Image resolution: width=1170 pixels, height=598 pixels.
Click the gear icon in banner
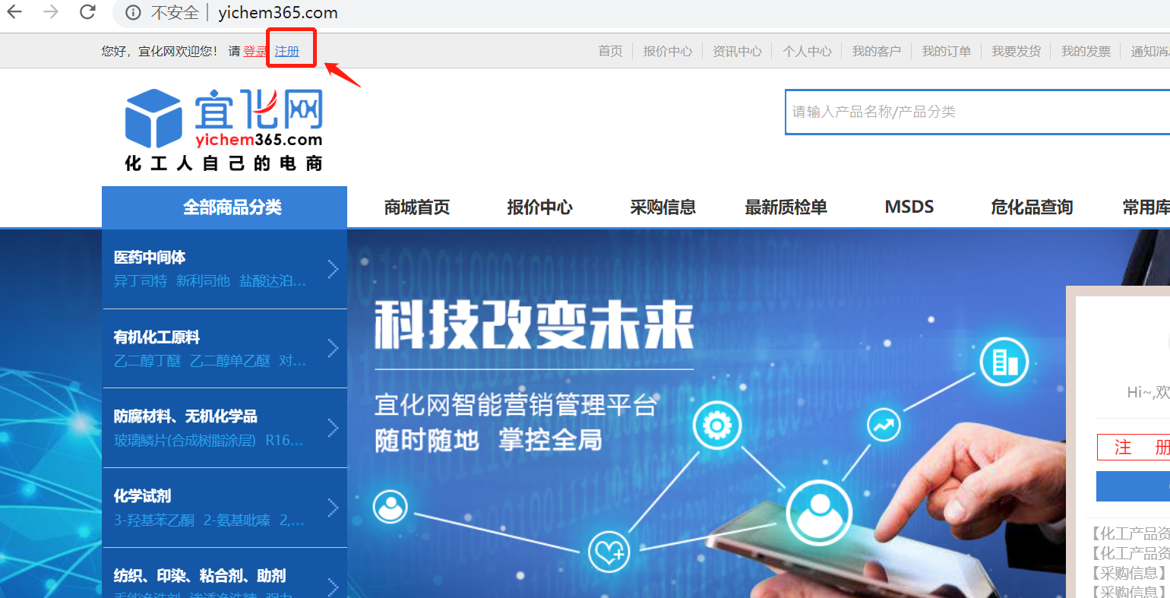[716, 425]
